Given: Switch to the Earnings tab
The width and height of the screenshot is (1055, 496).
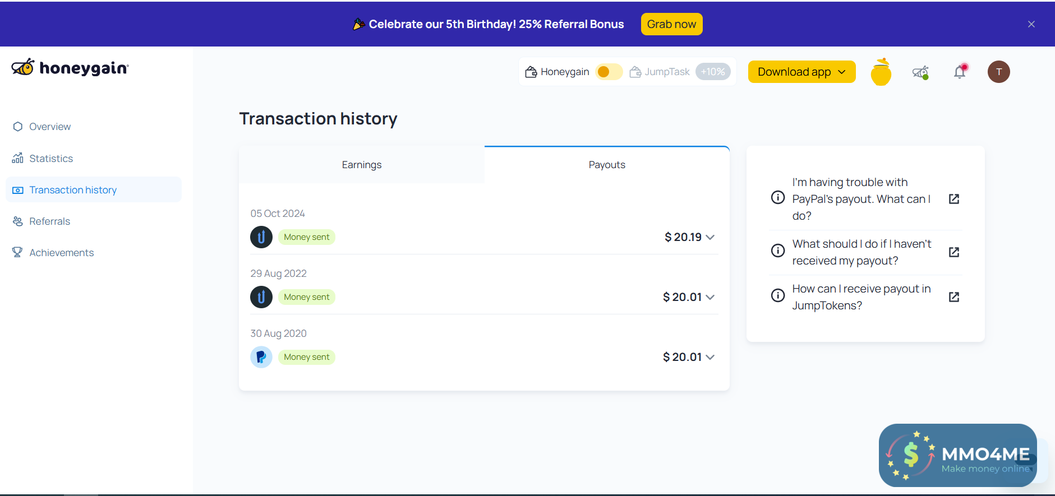Looking at the screenshot, I should tap(362, 165).
